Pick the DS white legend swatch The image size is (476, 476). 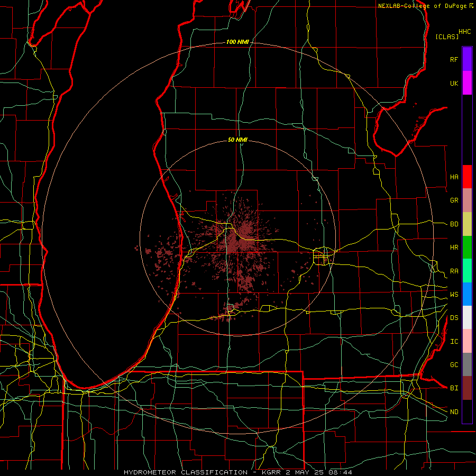coord(467,317)
